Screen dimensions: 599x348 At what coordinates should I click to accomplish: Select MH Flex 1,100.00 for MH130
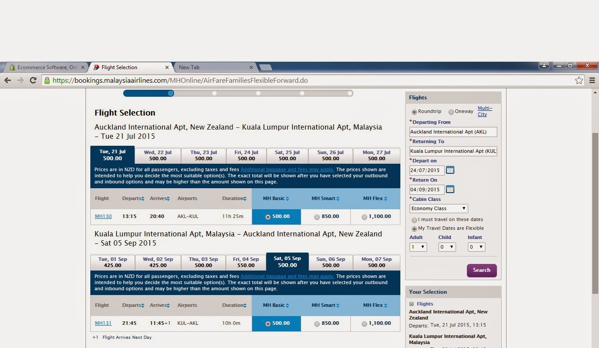coord(364,217)
